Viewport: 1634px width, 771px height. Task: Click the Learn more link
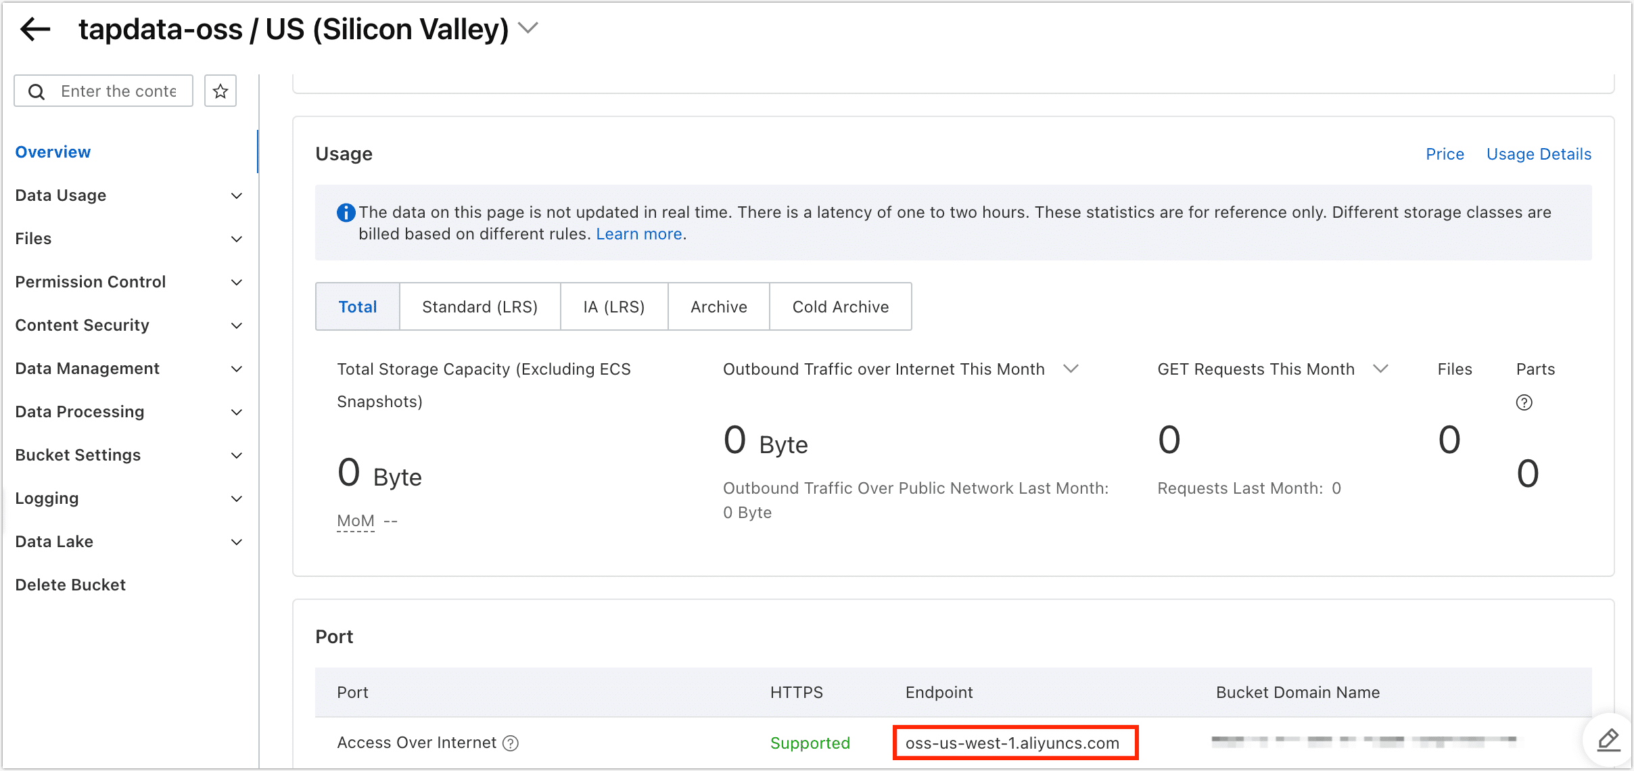(x=638, y=234)
